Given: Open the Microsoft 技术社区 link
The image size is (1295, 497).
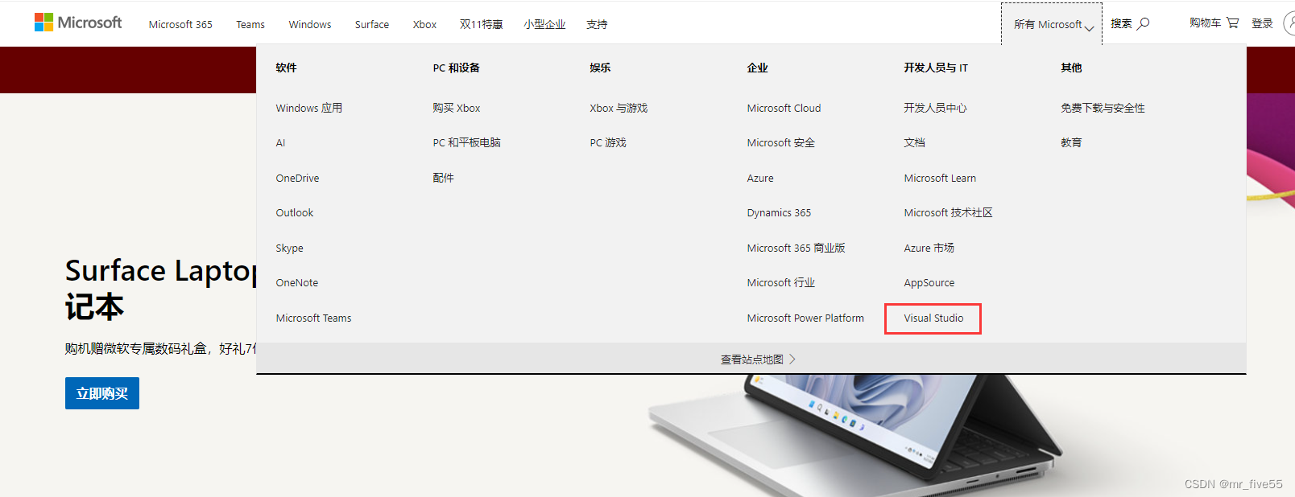Looking at the screenshot, I should (x=948, y=212).
